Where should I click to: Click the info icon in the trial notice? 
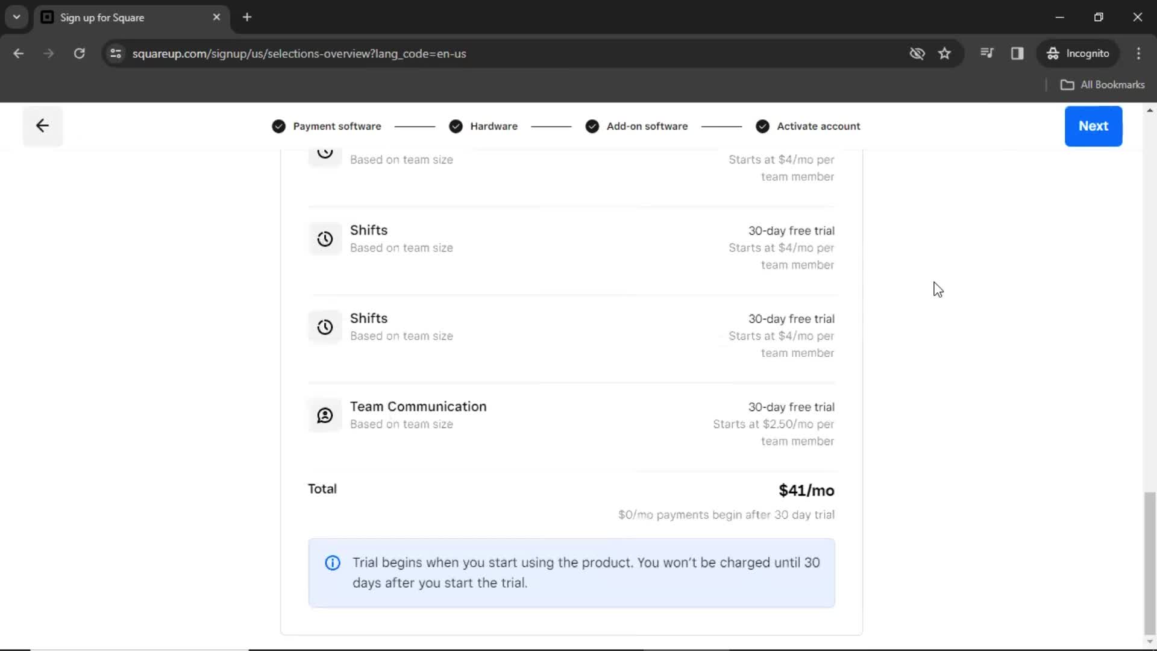click(x=333, y=563)
